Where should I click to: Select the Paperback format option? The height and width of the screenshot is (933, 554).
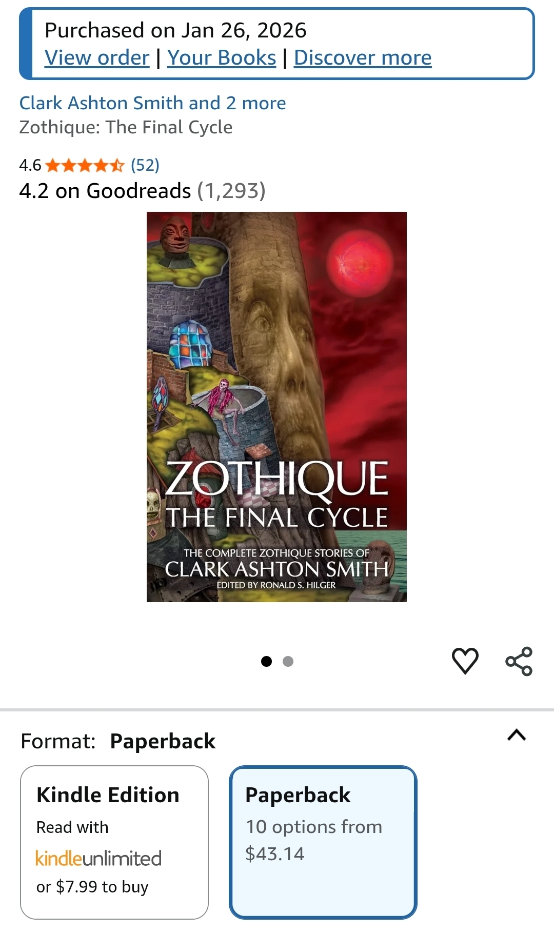click(x=323, y=842)
